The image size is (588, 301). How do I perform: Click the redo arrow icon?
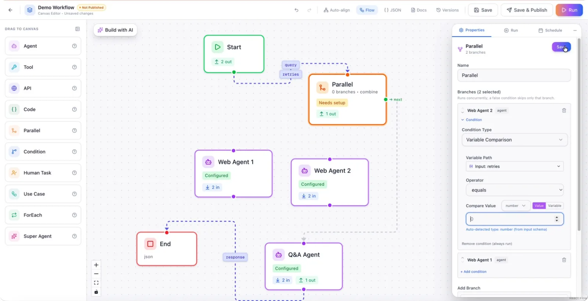click(x=309, y=10)
